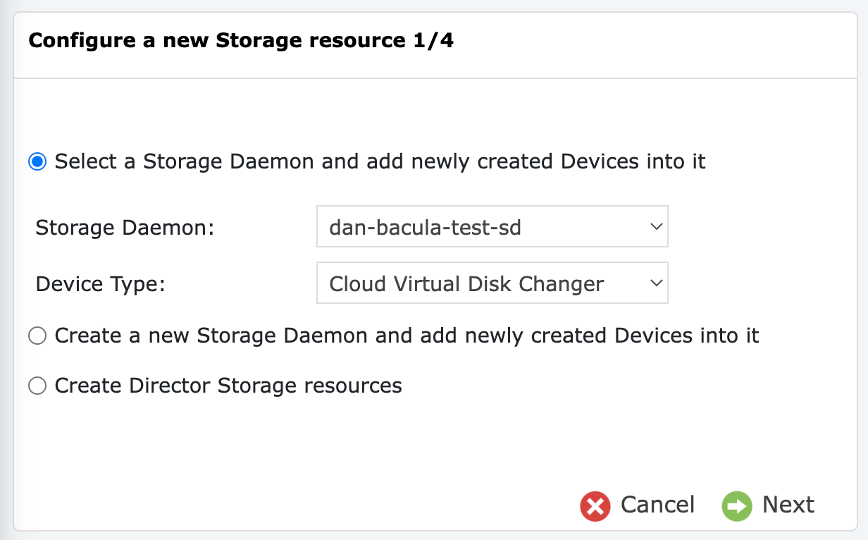Select the 'Select a Storage Daemon' radio button
The width and height of the screenshot is (868, 540).
[37, 162]
